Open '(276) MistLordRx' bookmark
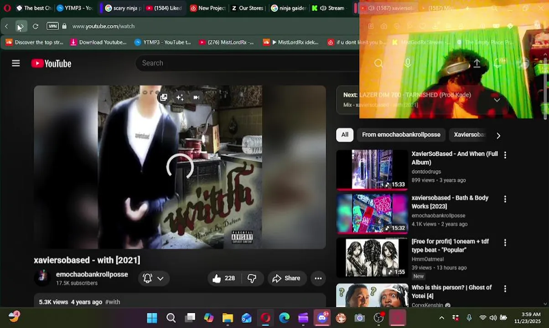This screenshot has width=549, height=328. tap(226, 42)
